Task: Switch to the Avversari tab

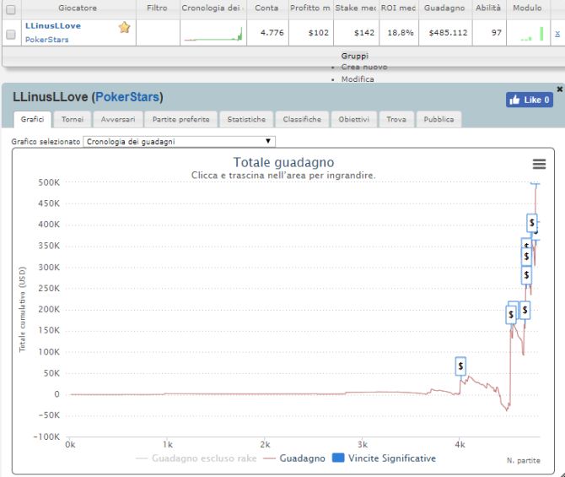Action: [118, 119]
